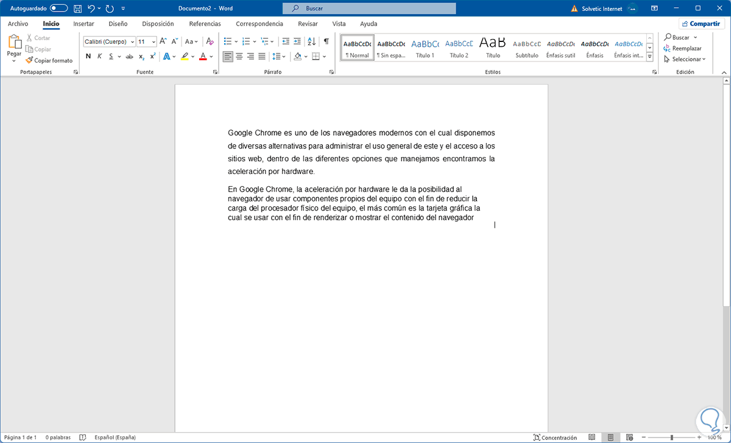This screenshot has width=731, height=443.
Task: Center the paragraph text
Action: [x=239, y=56]
